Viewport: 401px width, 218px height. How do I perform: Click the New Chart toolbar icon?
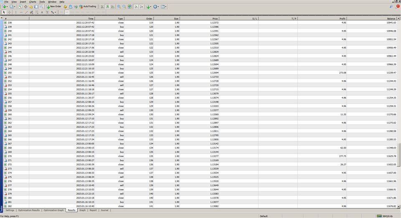4,7
